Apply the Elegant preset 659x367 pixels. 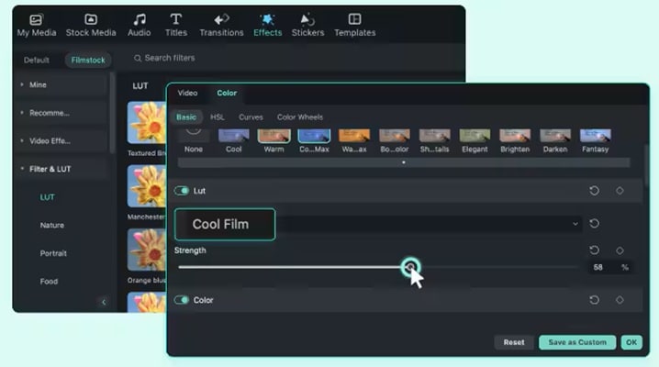point(475,140)
